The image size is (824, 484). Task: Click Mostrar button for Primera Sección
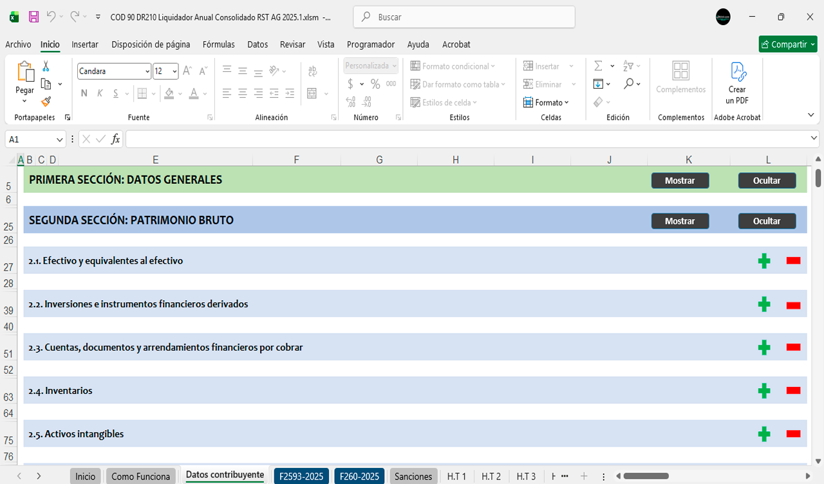[680, 181]
